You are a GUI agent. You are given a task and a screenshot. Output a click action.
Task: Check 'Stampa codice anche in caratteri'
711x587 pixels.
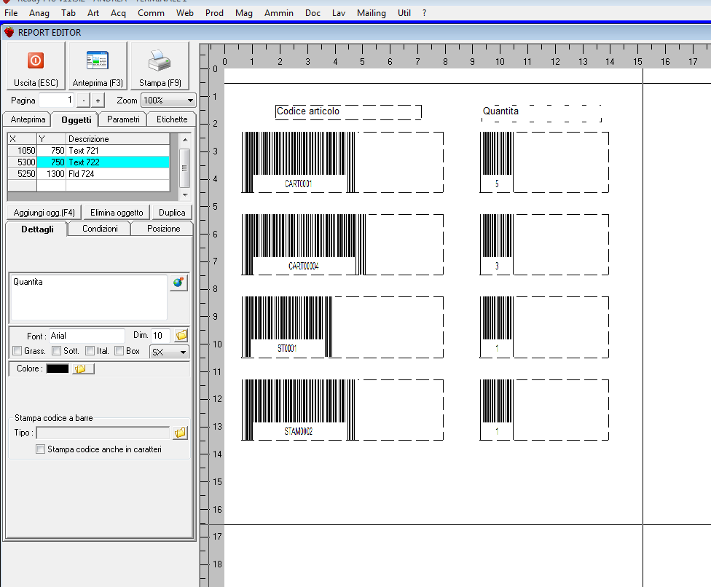[41, 450]
